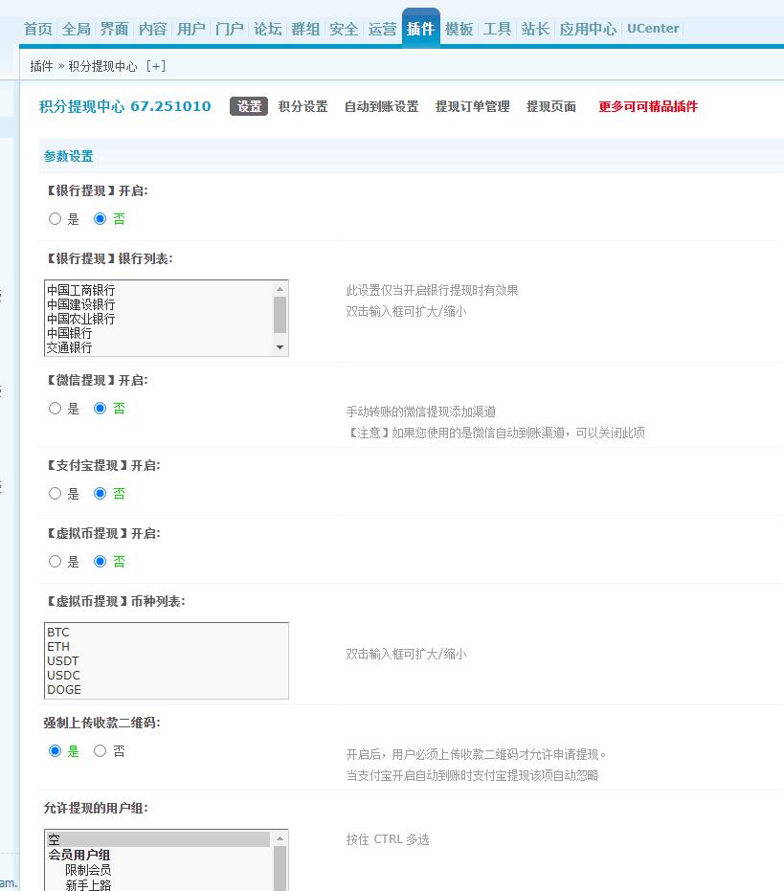Switch to 积分设置 sub-tab
The height and width of the screenshot is (891, 784).
[x=302, y=107]
